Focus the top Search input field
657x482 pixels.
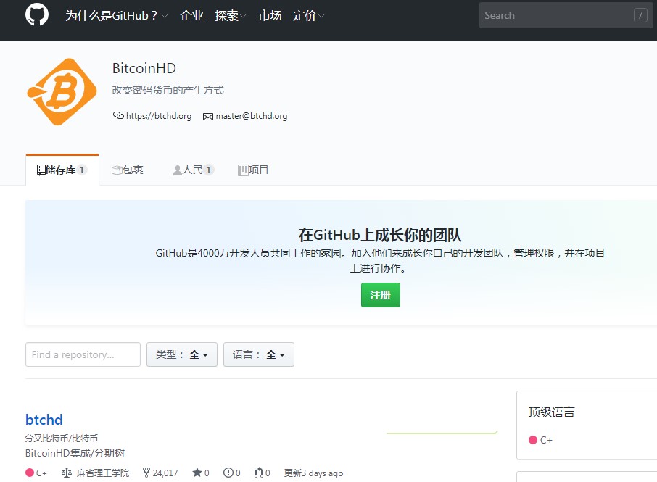click(x=566, y=15)
